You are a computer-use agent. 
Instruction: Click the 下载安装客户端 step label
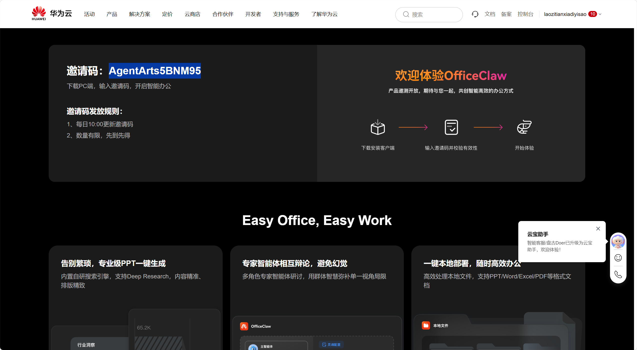[x=378, y=148]
